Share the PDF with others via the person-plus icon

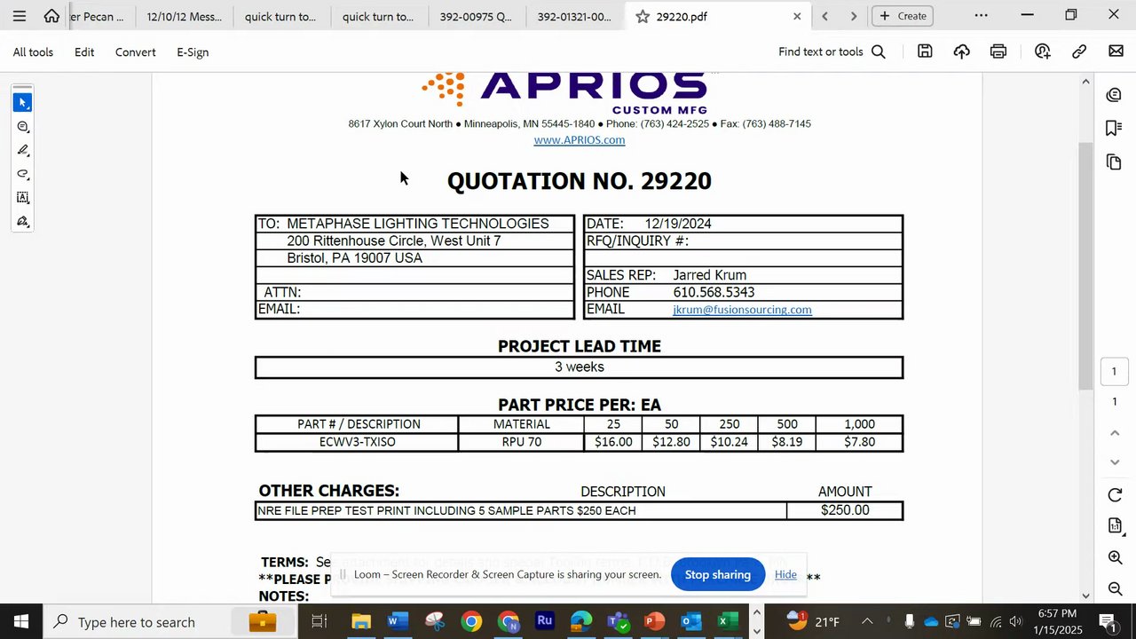tap(1042, 51)
